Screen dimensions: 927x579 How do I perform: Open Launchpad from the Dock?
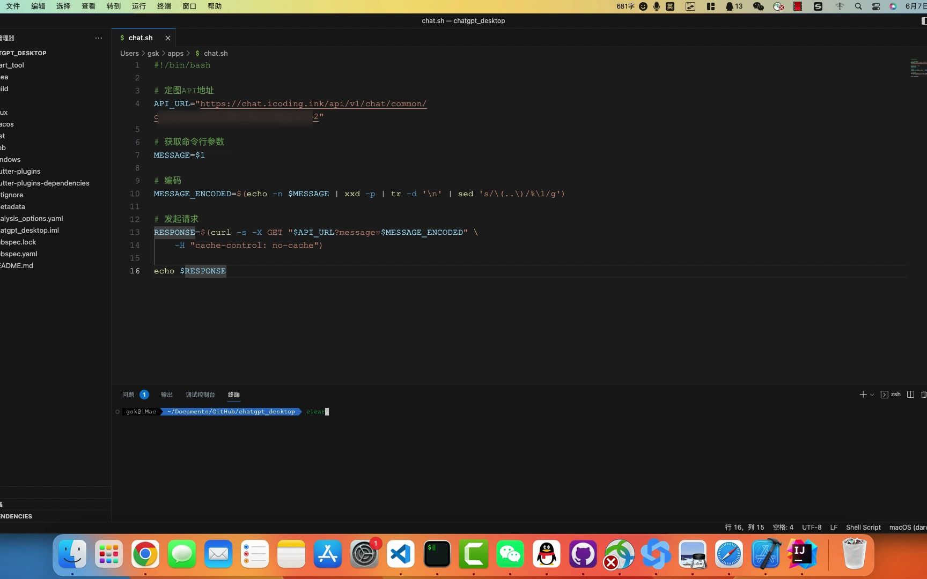pyautogui.click(x=108, y=554)
